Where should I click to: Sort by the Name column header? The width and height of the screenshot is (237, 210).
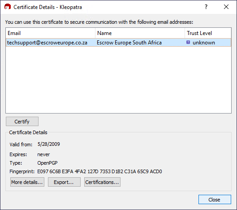coord(140,33)
